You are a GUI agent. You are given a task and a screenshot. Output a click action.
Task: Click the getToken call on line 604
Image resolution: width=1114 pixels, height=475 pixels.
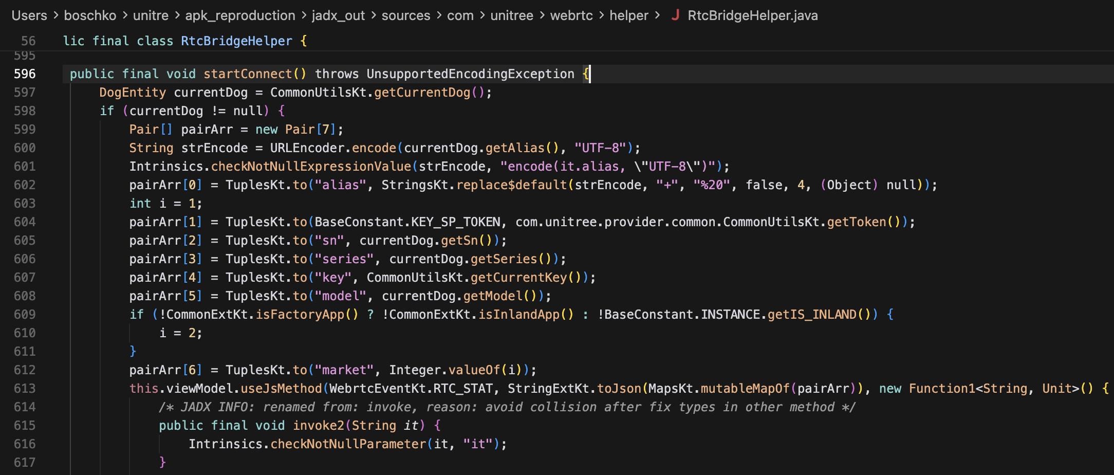click(x=857, y=222)
